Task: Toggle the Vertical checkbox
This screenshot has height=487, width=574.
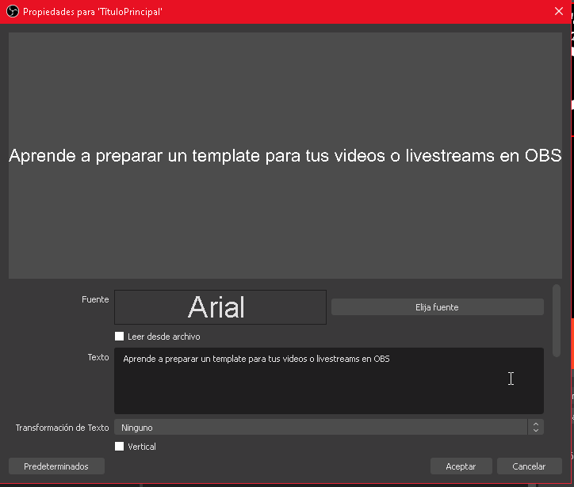Action: 120,447
